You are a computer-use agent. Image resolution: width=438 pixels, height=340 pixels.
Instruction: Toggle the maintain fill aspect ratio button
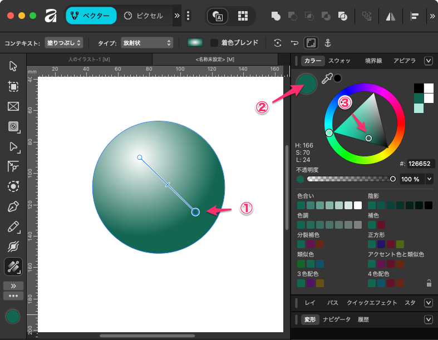click(x=311, y=43)
